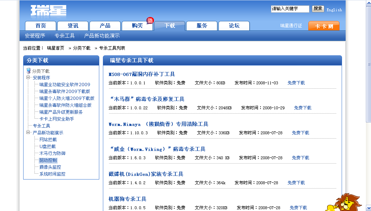The width and height of the screenshot is (371, 211).
Task: Click 免费下载 for 木马群 tool
Action: click(x=303, y=108)
